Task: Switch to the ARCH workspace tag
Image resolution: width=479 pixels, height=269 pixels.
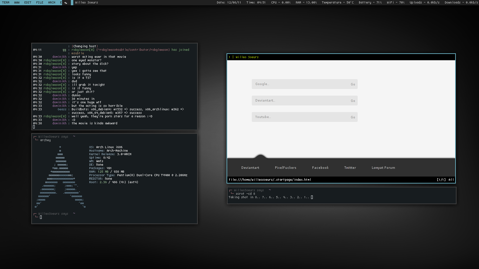Action: click(x=52, y=2)
